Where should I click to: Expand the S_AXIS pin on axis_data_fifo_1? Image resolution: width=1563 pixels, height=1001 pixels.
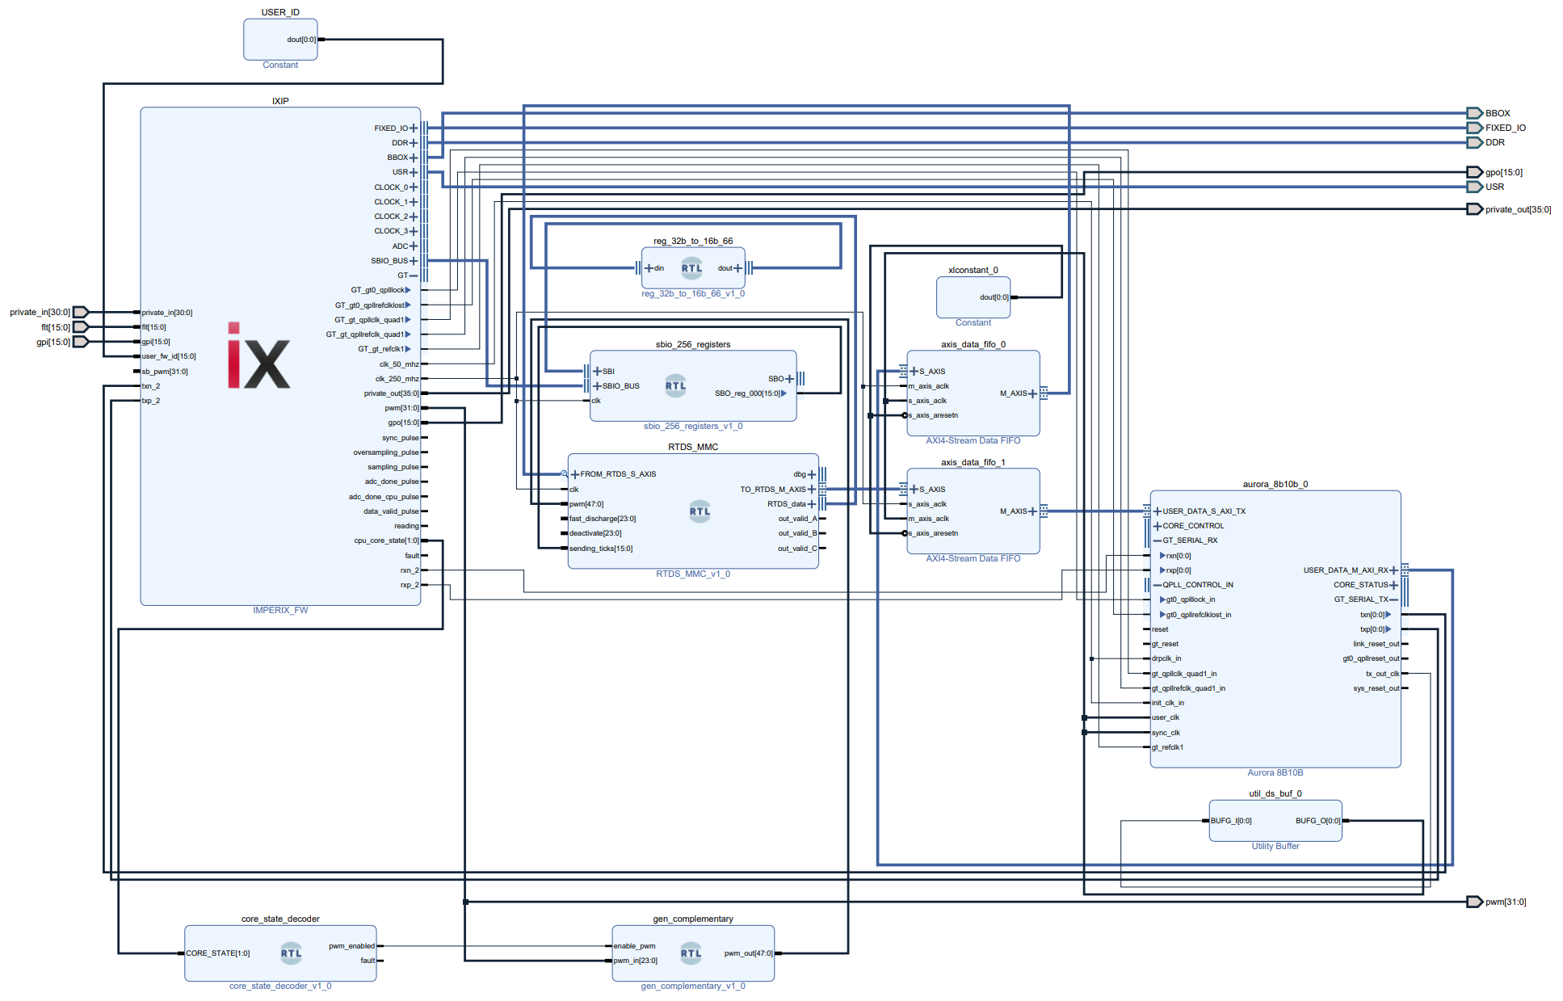(912, 489)
